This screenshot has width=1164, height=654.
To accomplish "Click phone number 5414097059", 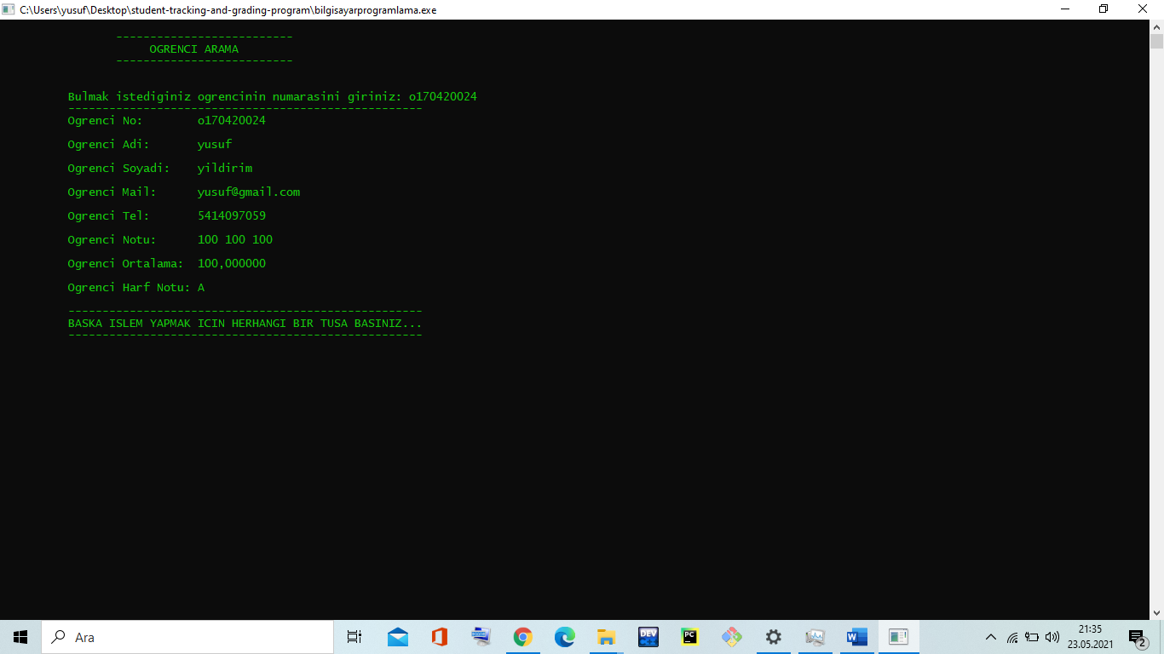I will [232, 215].
